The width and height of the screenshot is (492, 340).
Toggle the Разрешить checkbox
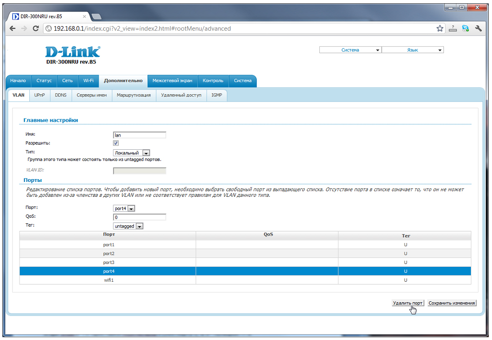116,143
